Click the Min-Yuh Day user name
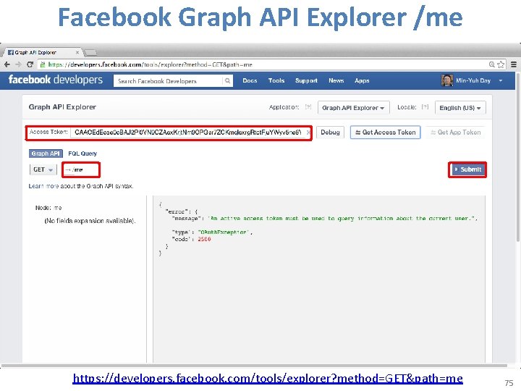This screenshot has height=391, width=521. 473,80
